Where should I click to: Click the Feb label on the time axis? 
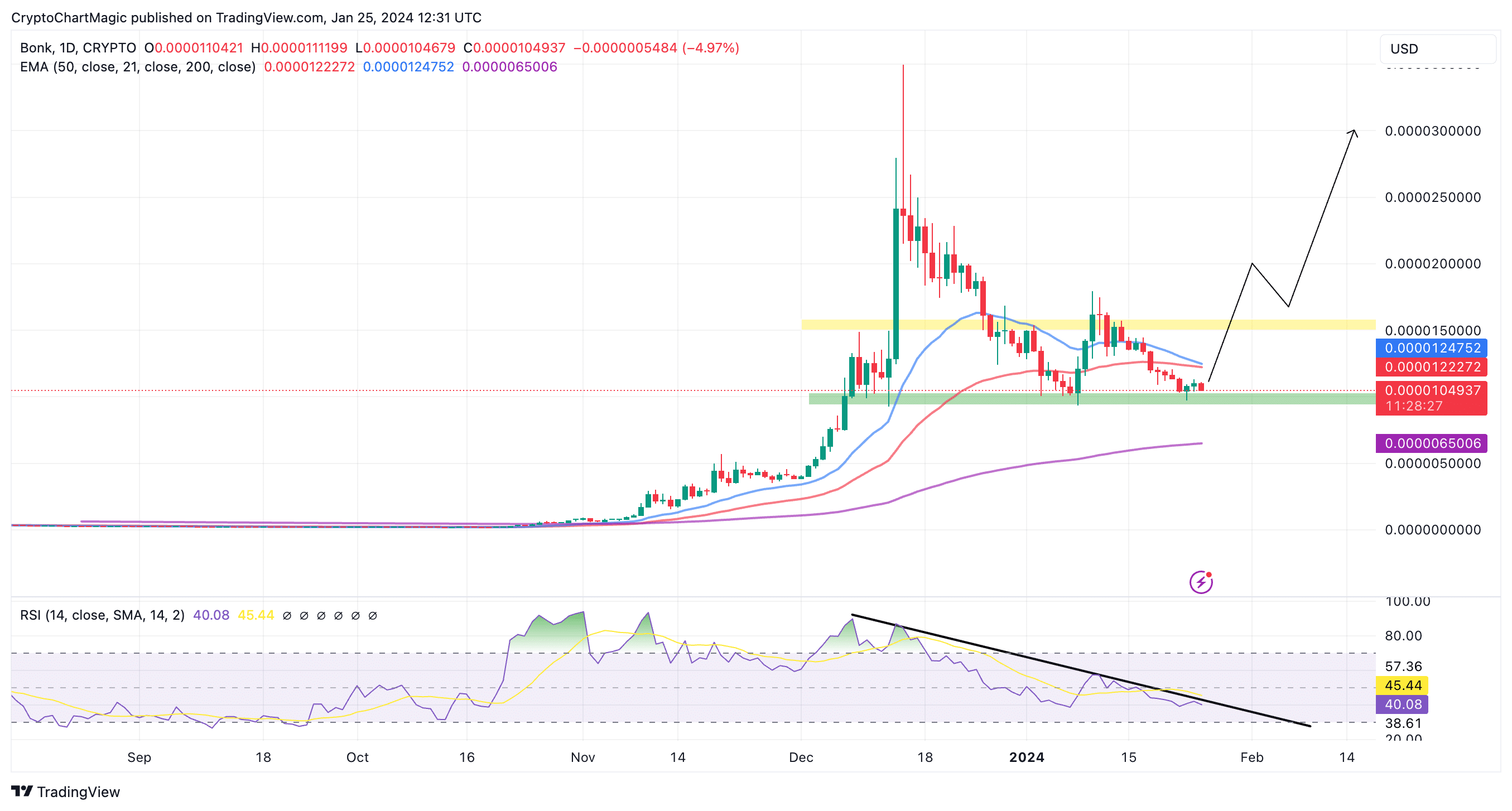[x=1252, y=757]
